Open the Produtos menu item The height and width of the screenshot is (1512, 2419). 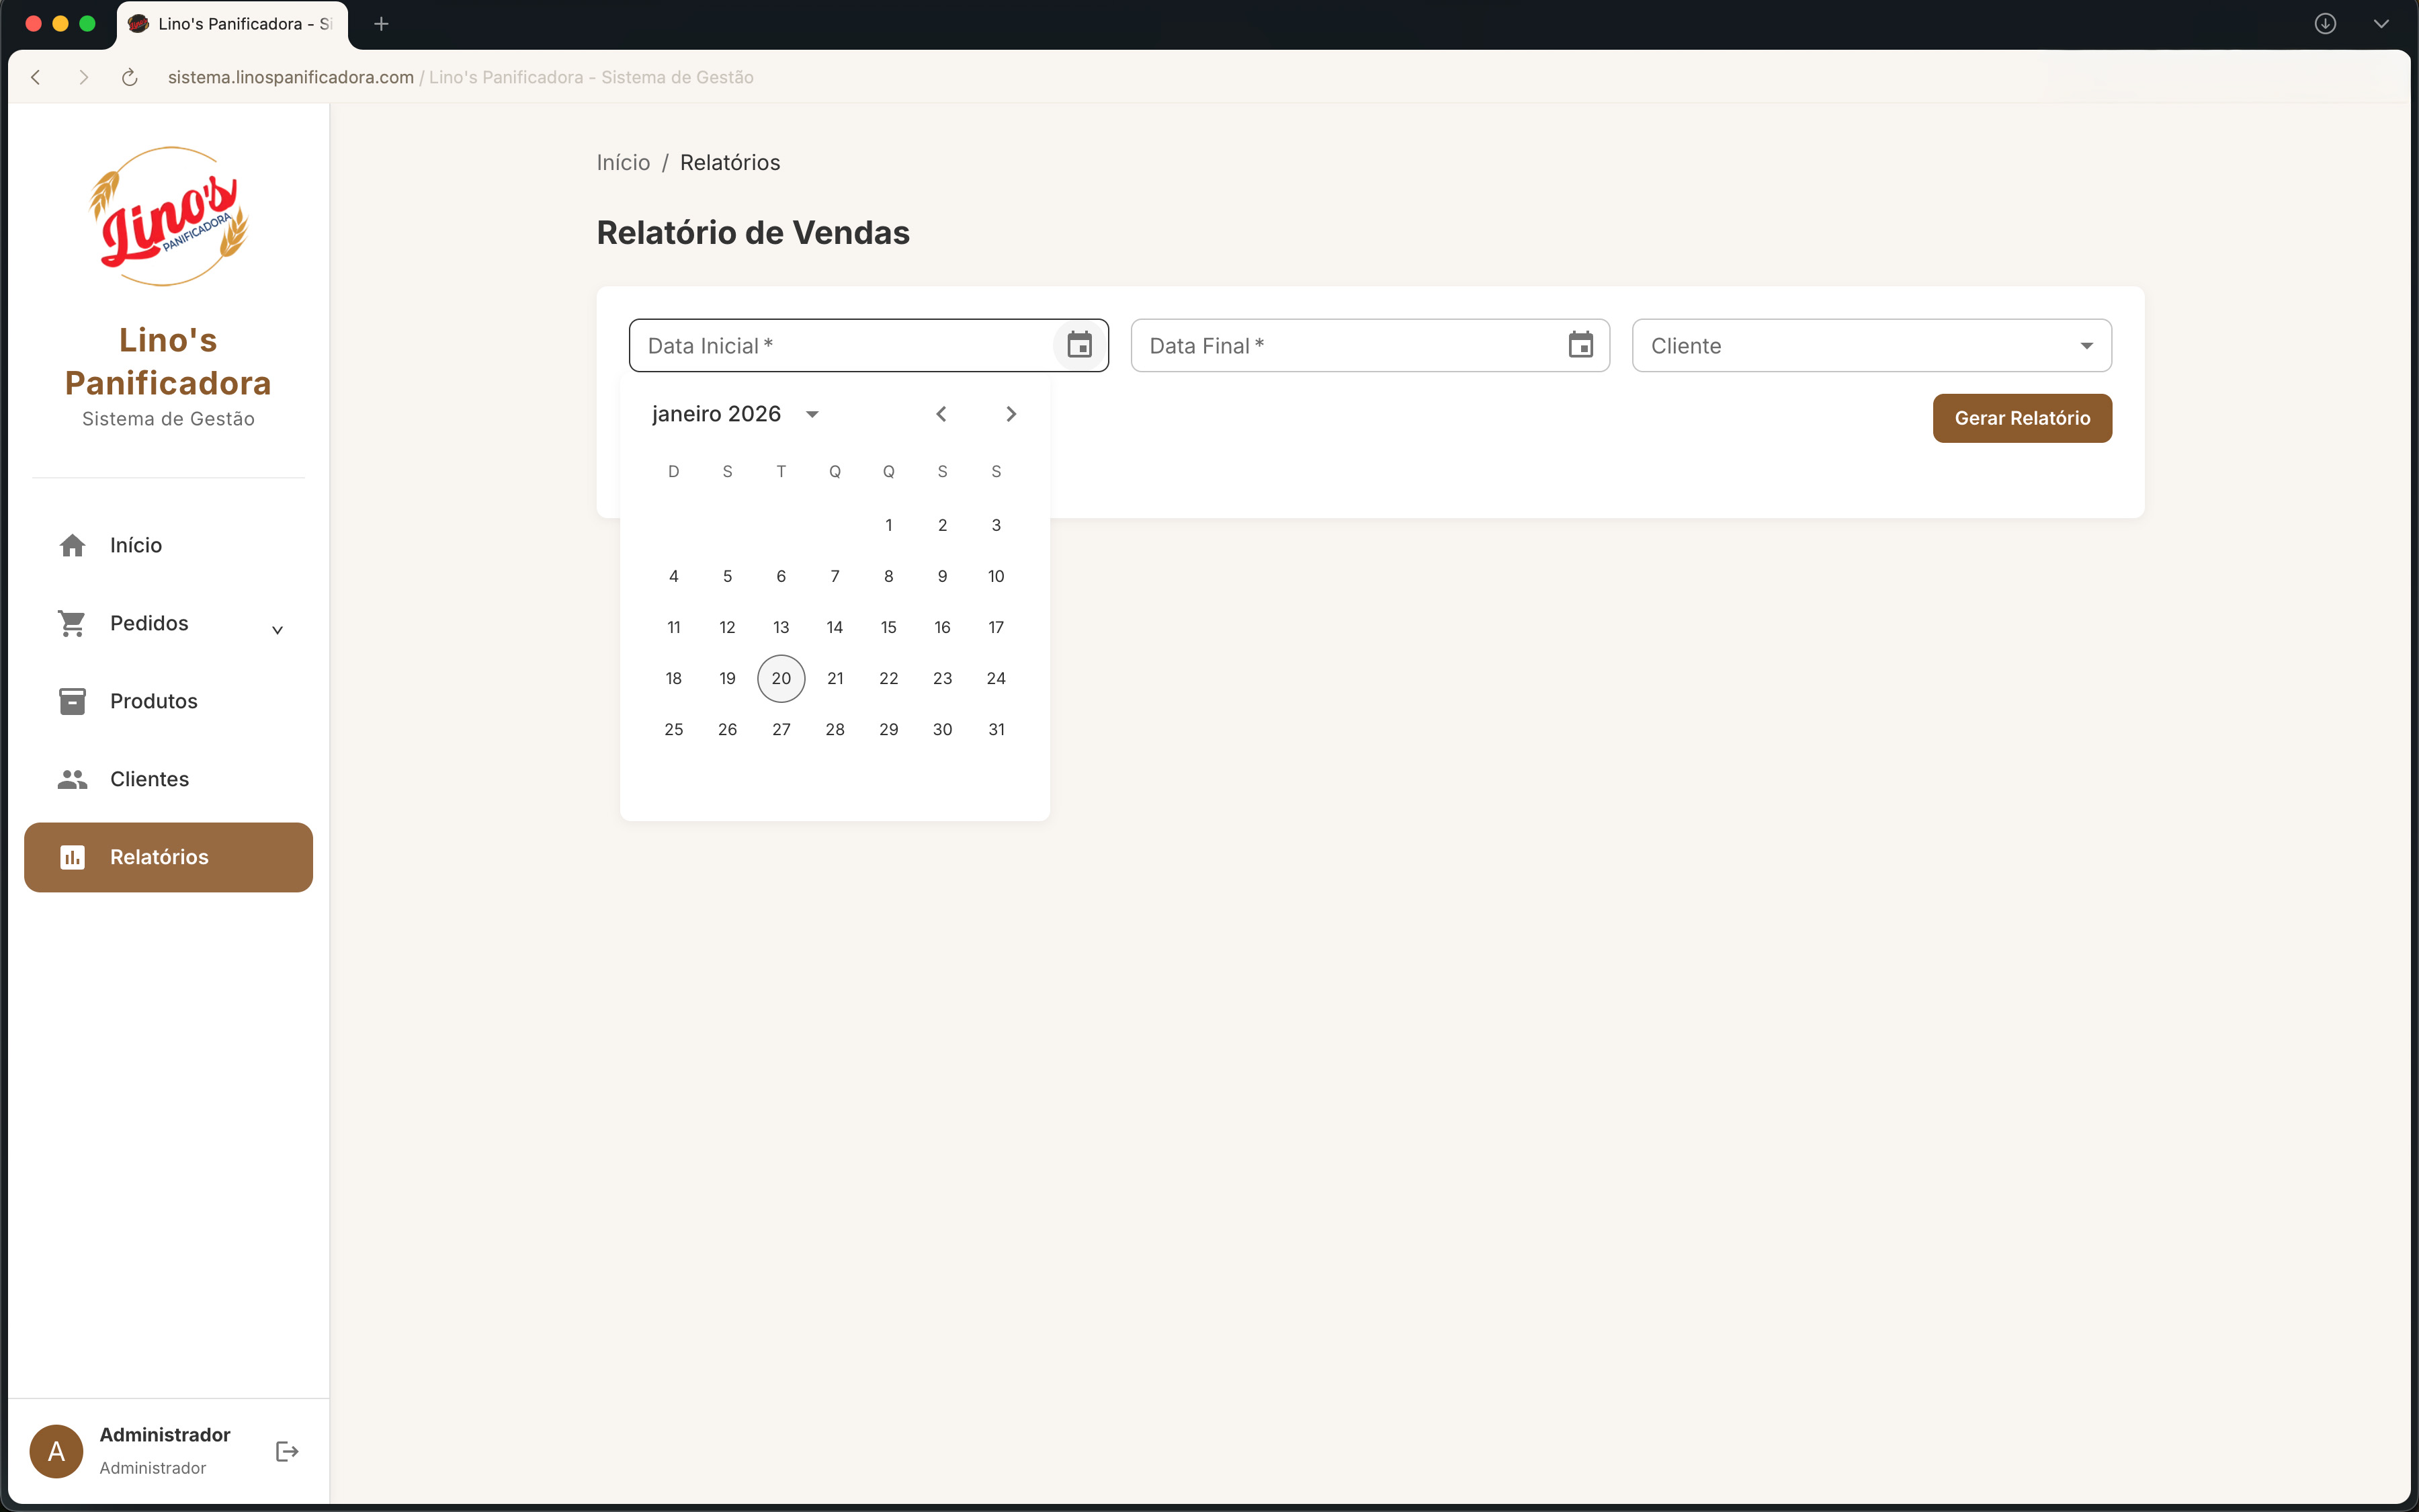168,701
